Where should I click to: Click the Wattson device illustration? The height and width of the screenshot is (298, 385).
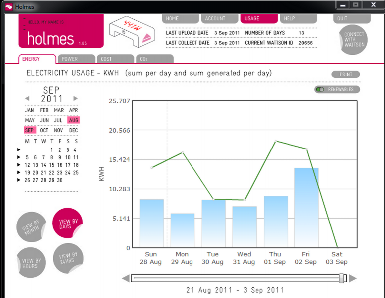132,32
